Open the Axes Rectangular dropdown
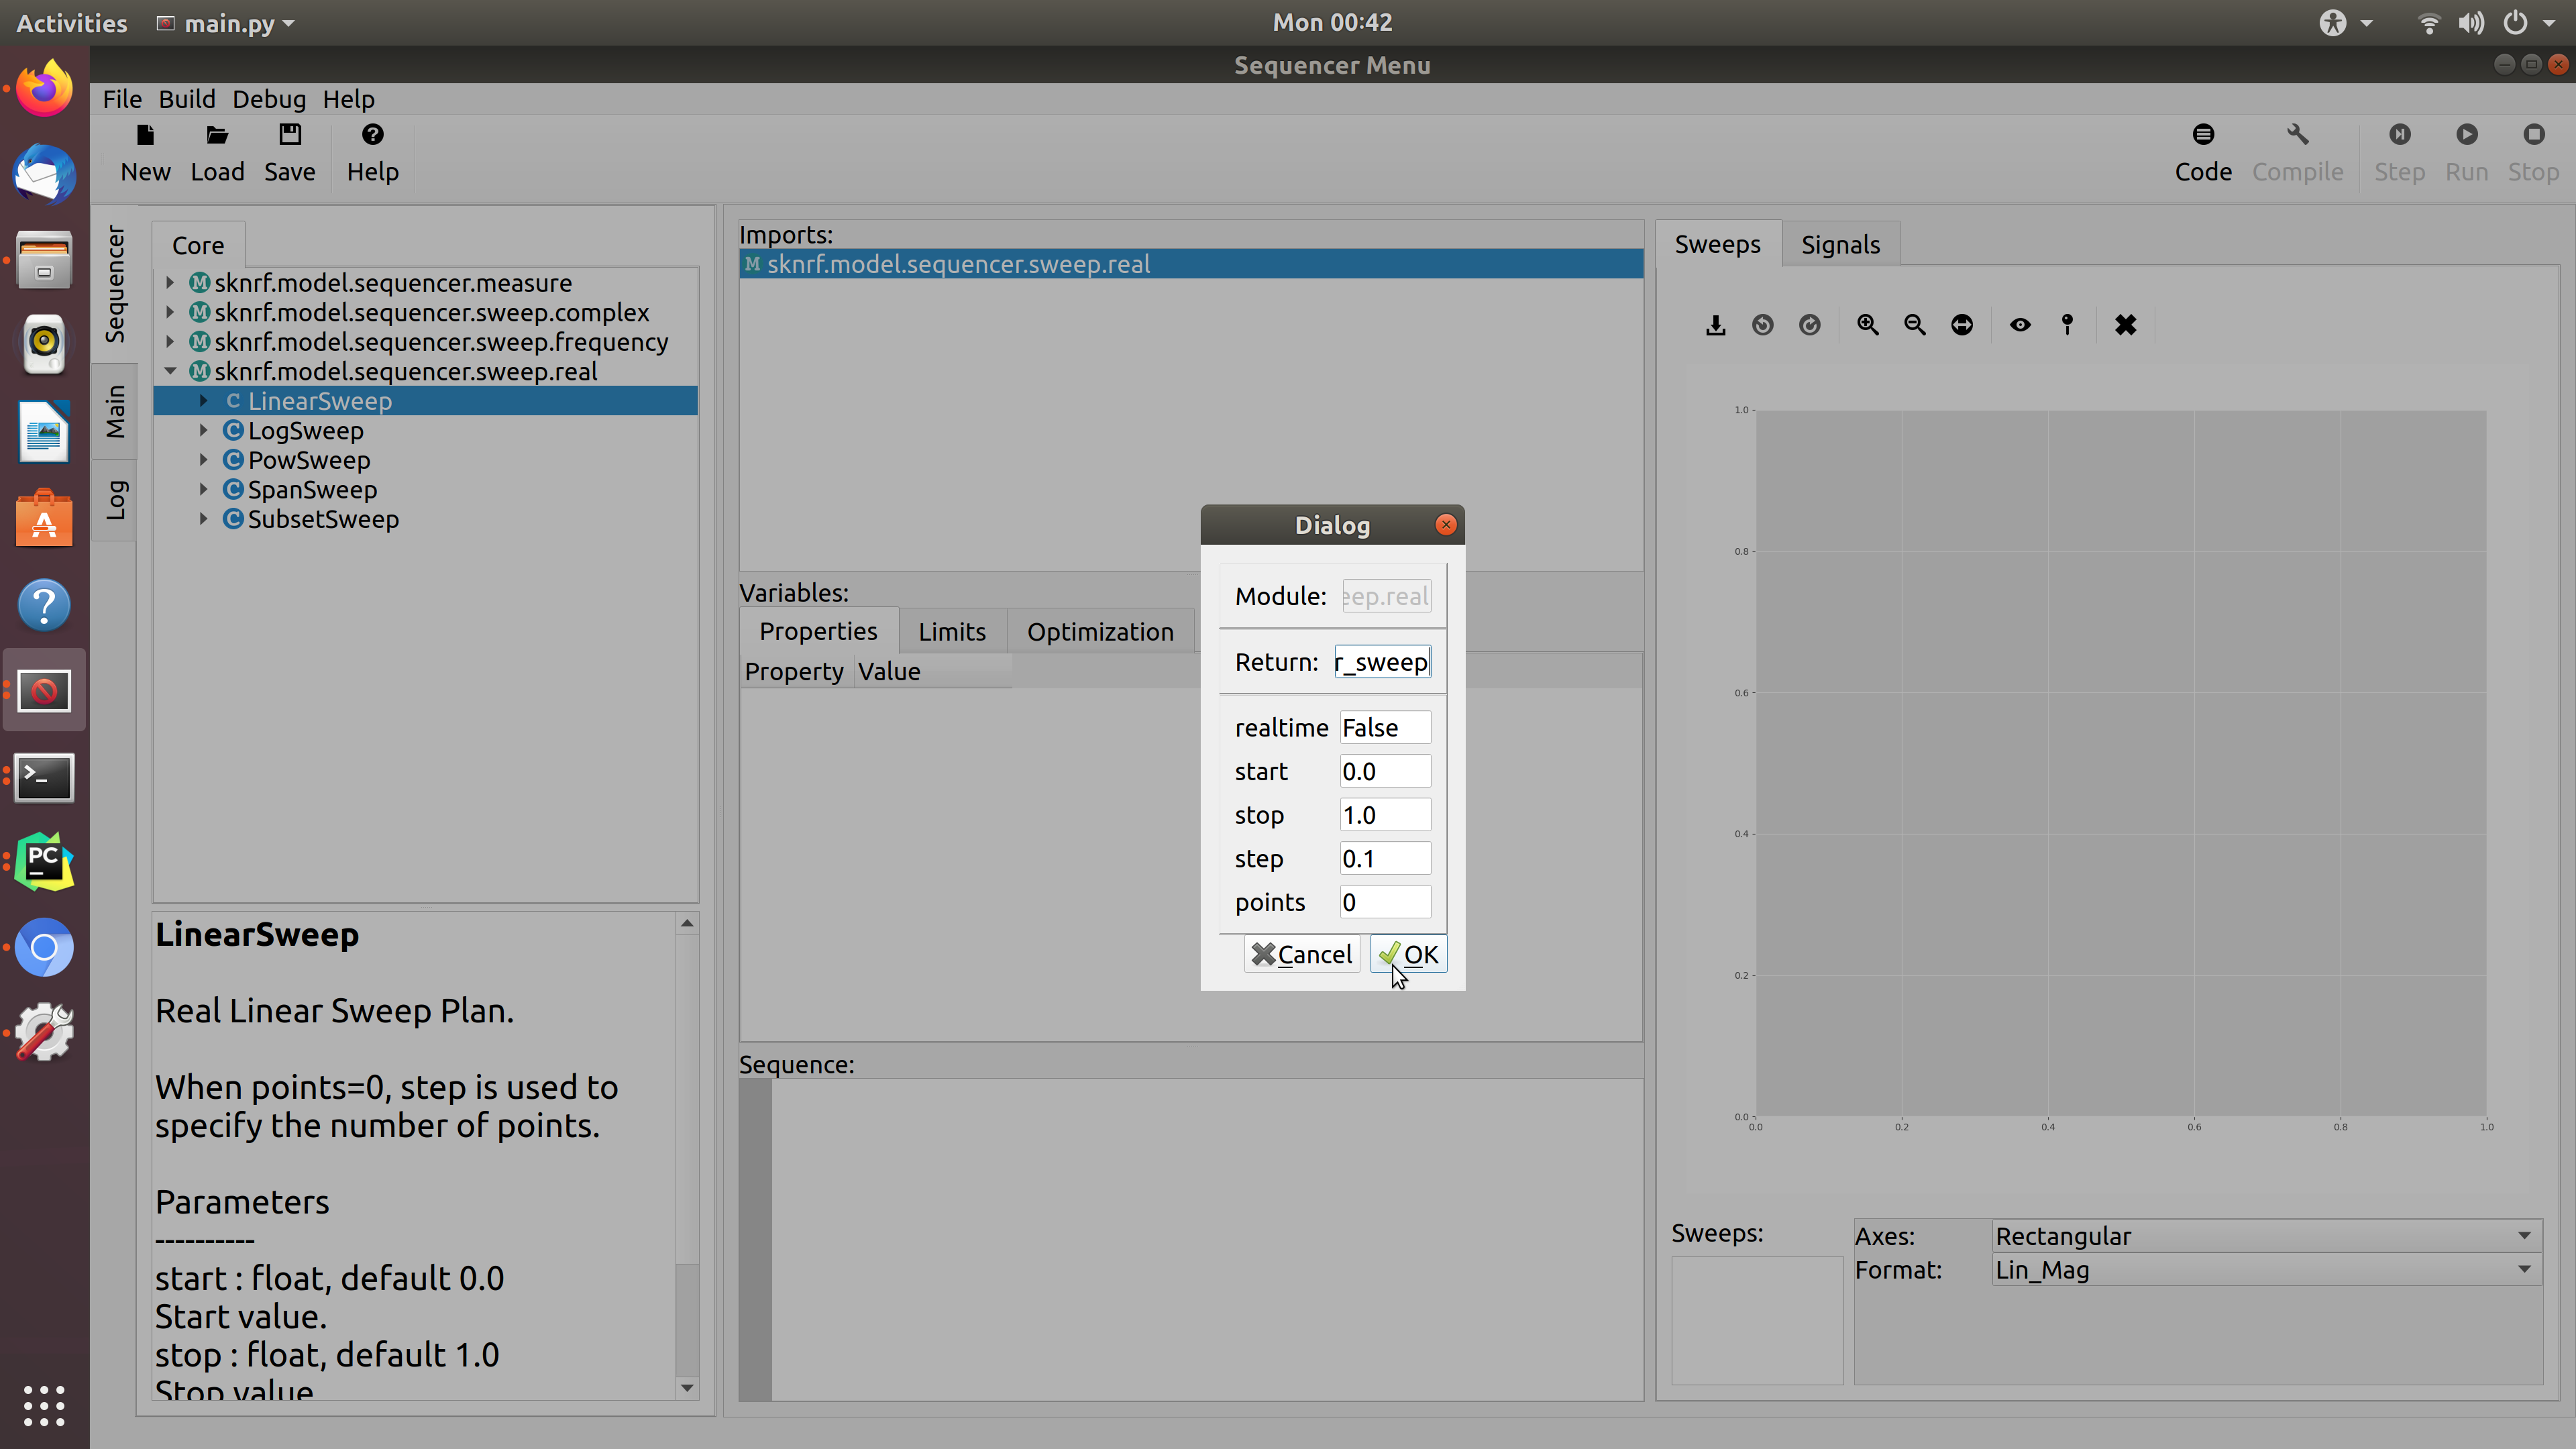The height and width of the screenshot is (1449, 2576). (x=2266, y=1236)
